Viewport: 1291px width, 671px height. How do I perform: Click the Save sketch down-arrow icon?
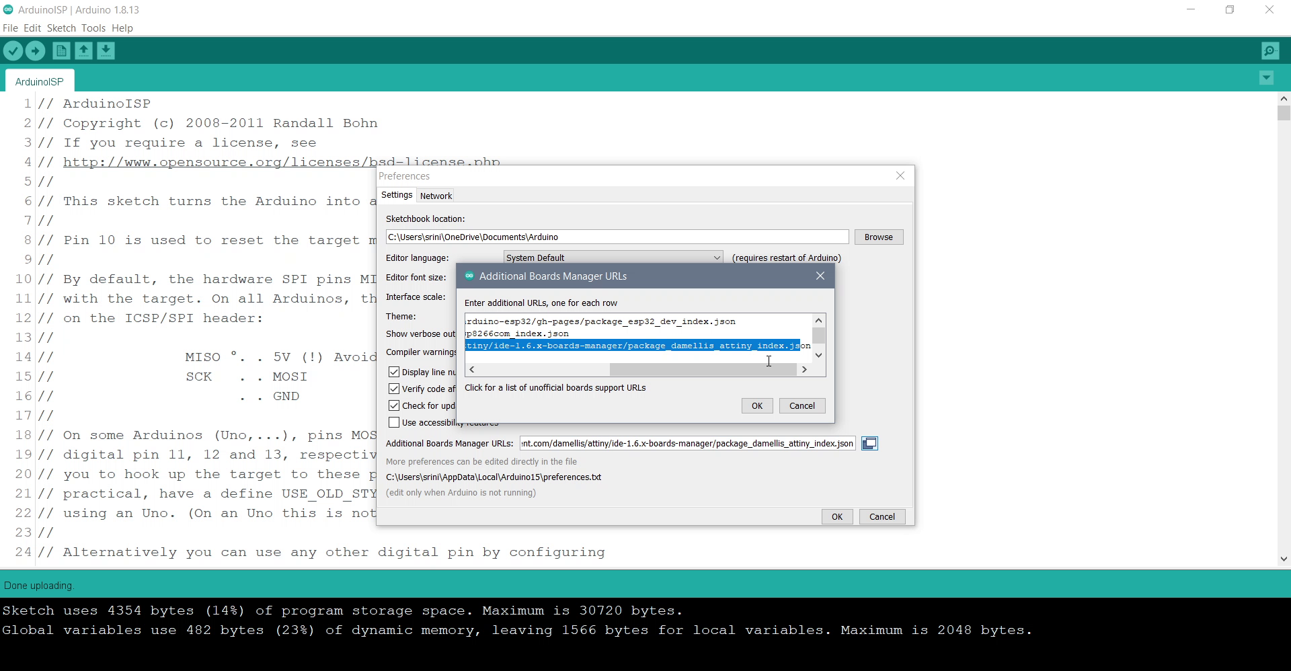(106, 51)
